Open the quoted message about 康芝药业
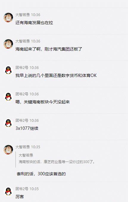Screen dimensions: 128x202 57,162
